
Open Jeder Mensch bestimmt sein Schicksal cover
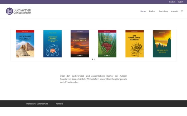click(52, 44)
